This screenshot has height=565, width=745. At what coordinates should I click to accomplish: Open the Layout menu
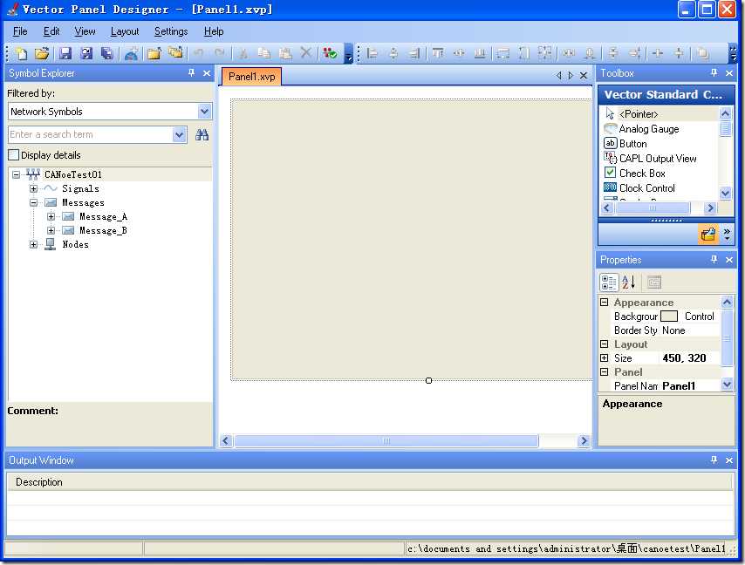[x=125, y=31]
